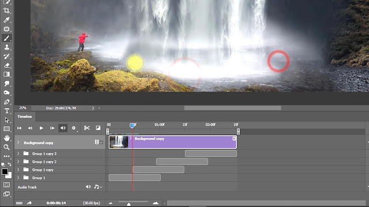Click the timeline horizontal scrollbar
369x207 pixels.
(x=266, y=203)
